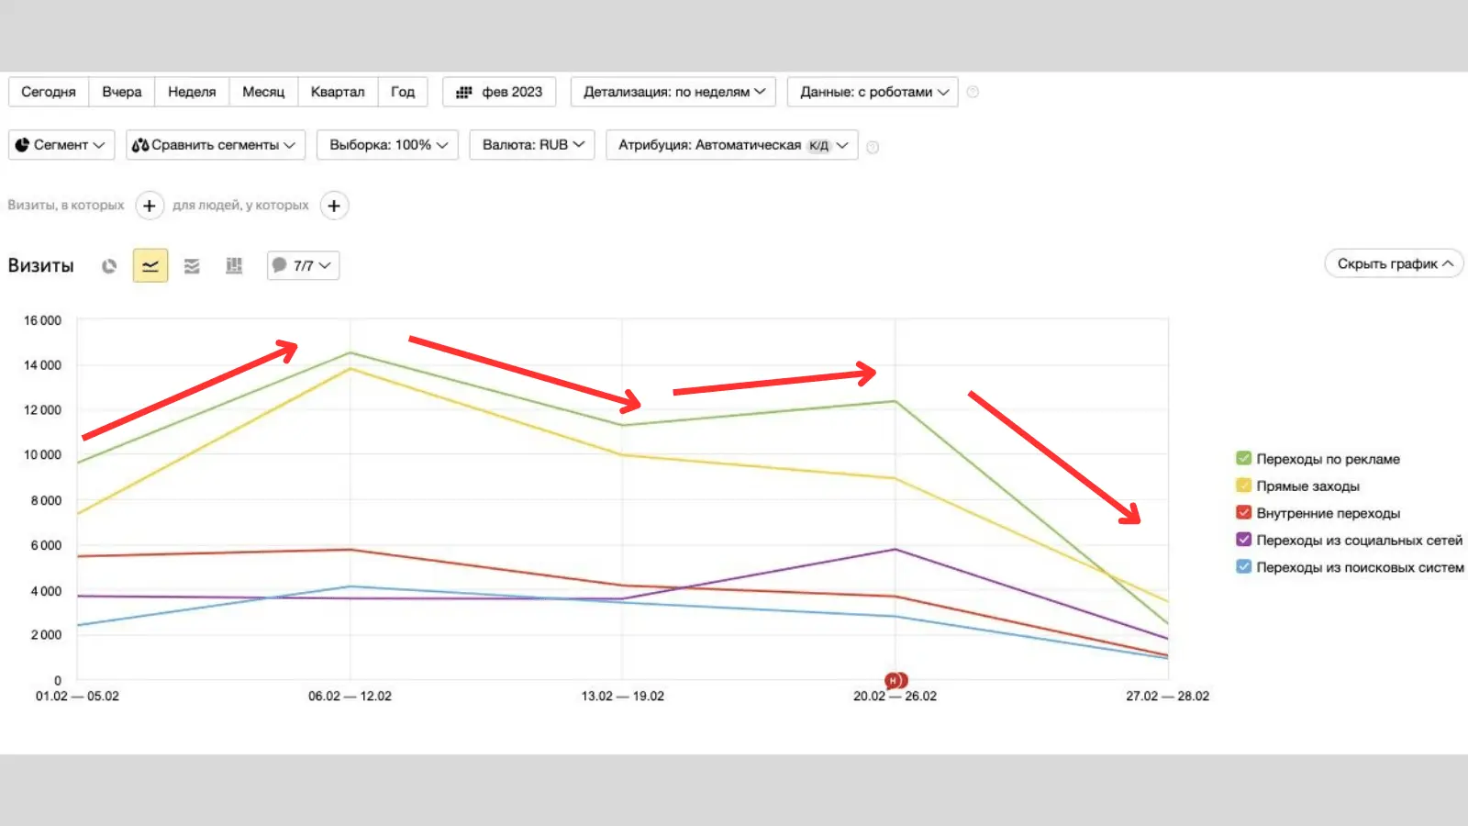The height and width of the screenshot is (826, 1468).
Task: Toggle Прямые заходы series
Action: (1244, 486)
